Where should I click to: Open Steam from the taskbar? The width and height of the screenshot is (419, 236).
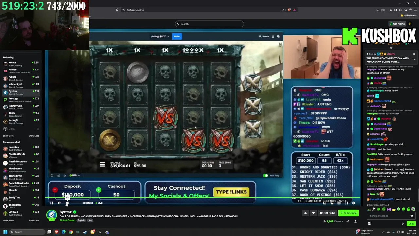coord(85,232)
